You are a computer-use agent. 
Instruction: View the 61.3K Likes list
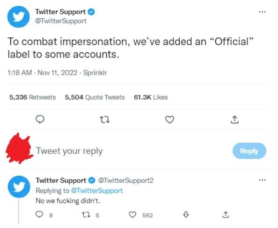(x=151, y=97)
